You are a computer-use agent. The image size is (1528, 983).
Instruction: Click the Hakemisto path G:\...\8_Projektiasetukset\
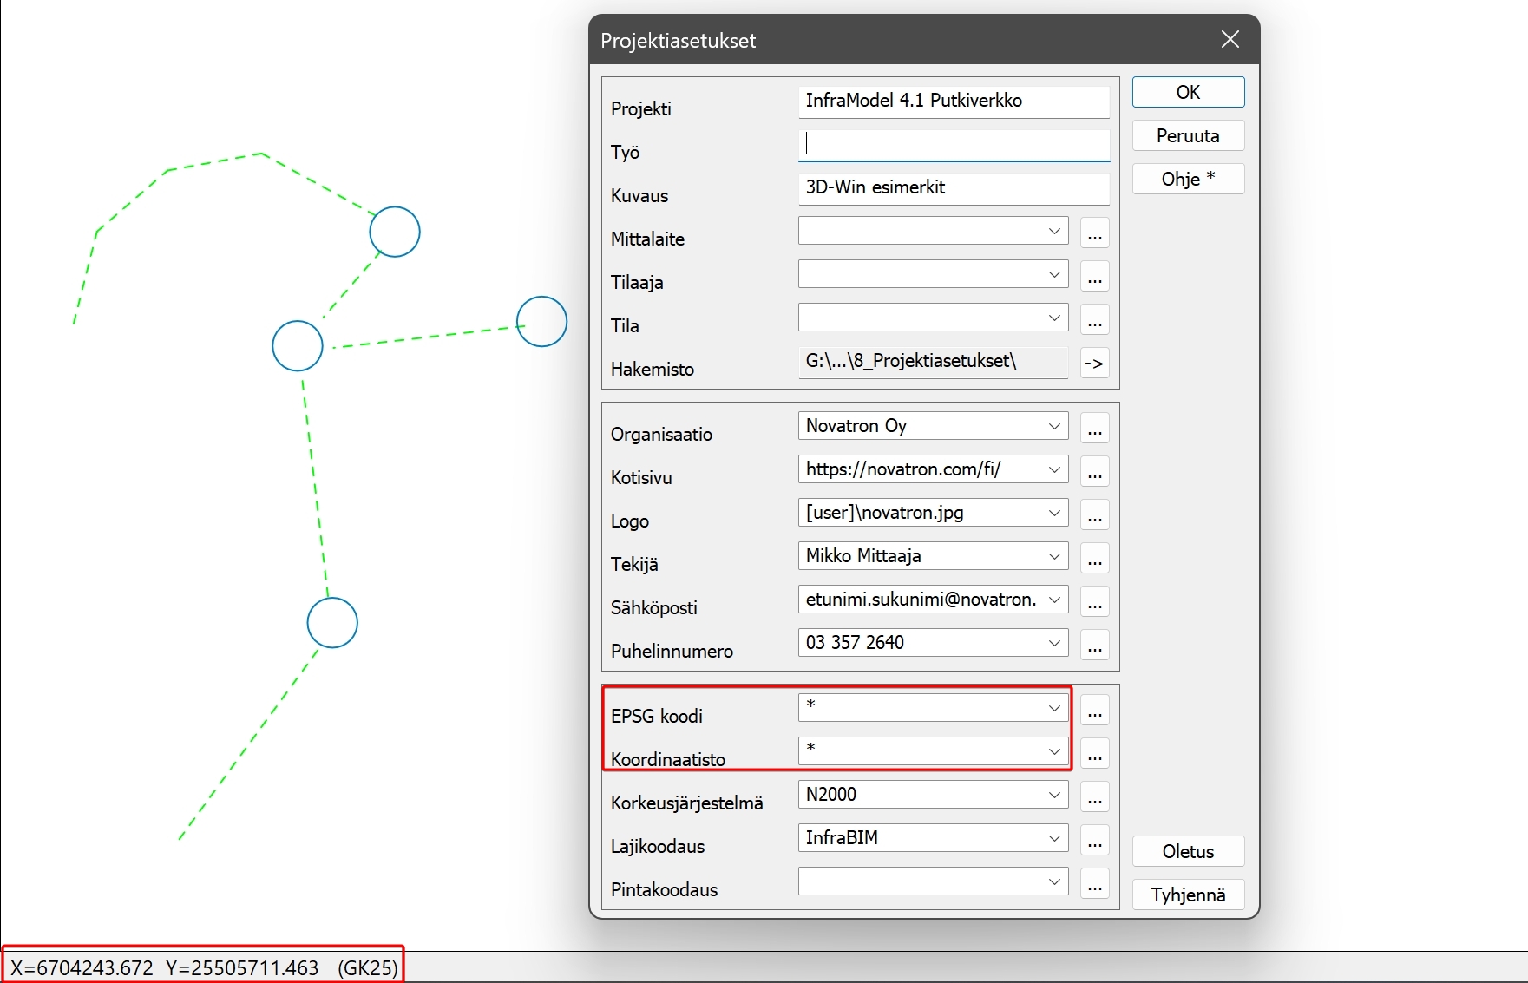tap(933, 362)
